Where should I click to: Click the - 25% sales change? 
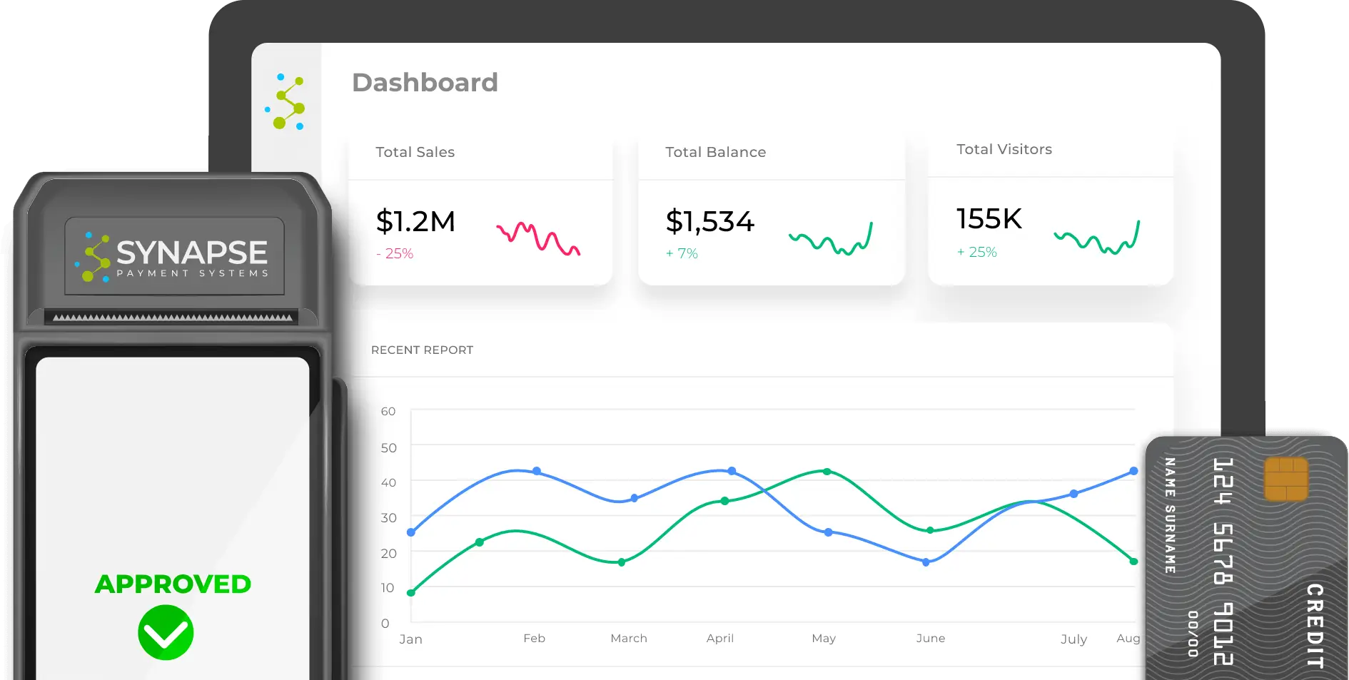point(395,253)
